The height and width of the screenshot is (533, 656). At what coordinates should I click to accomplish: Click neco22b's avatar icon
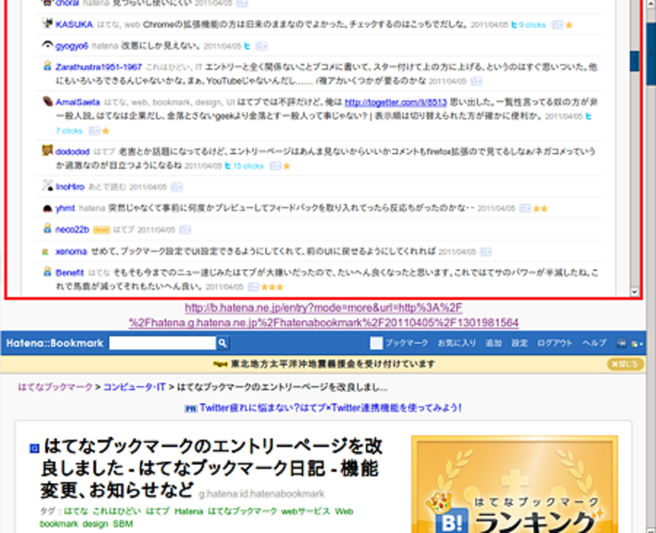pyautogui.click(x=47, y=228)
